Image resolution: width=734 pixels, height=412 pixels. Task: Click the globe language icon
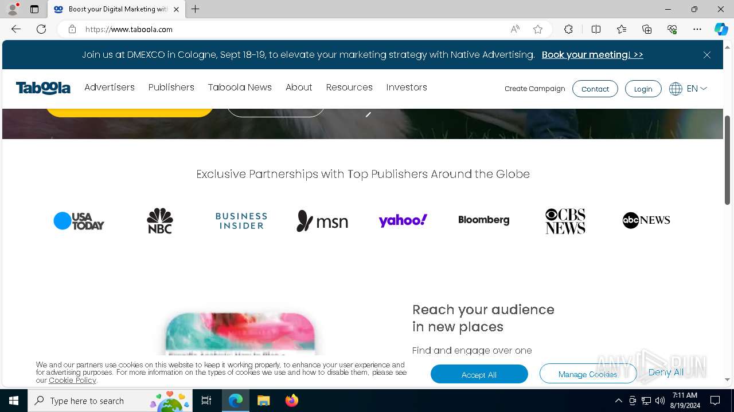(x=676, y=89)
